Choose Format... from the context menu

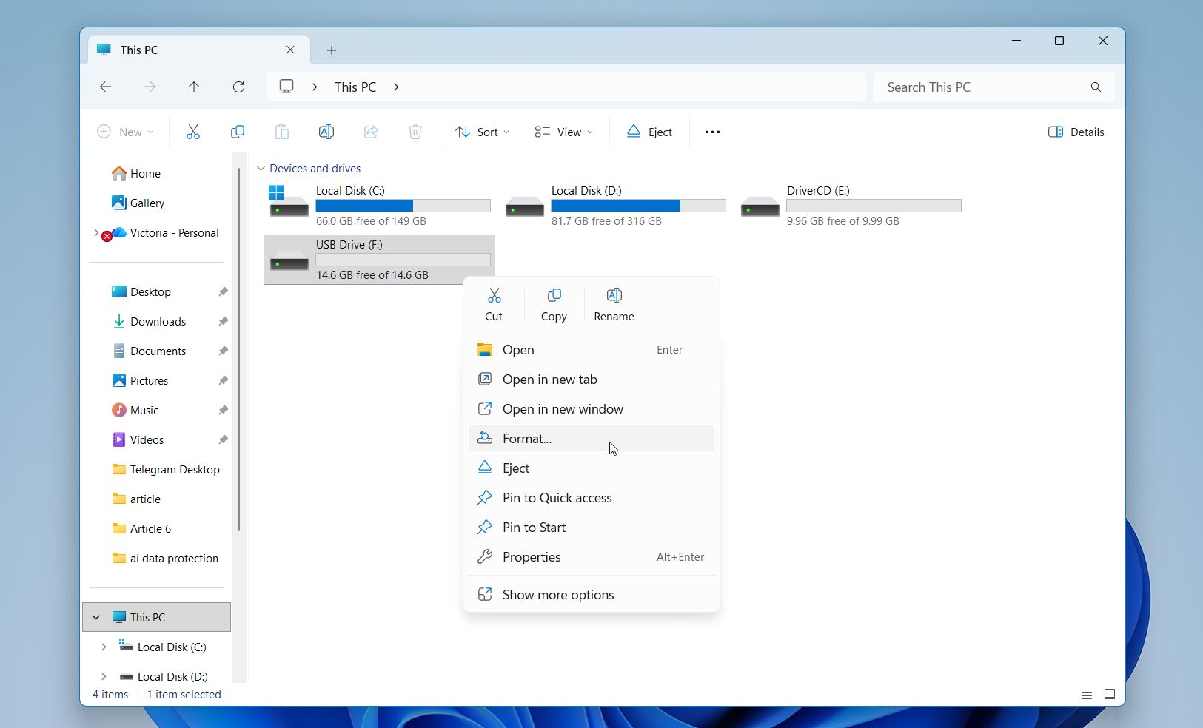click(x=592, y=439)
